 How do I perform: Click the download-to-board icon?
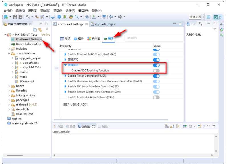(x=94, y=17)
